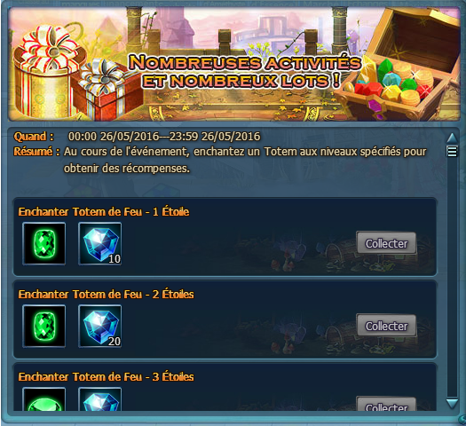This screenshot has height=426, width=466.
Task: Click the green gem in the 3 Étoiles row
Action: point(44,399)
